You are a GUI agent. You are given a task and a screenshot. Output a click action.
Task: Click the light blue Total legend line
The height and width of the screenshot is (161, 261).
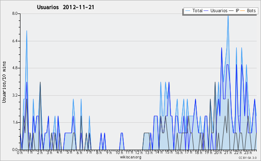point(187,11)
